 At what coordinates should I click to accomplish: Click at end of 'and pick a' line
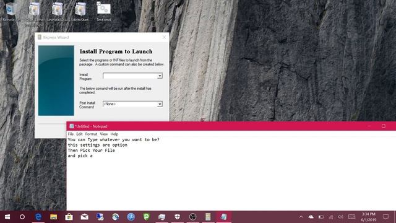coord(93,156)
